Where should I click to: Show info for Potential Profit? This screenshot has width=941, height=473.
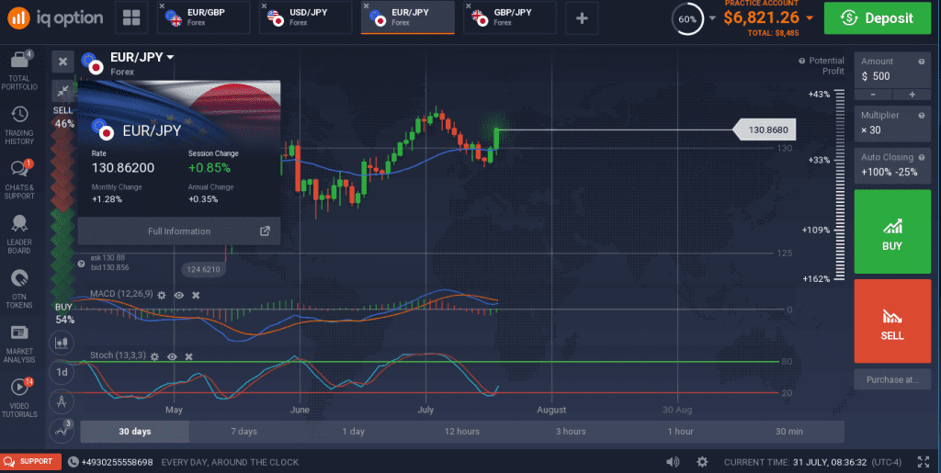pos(801,62)
